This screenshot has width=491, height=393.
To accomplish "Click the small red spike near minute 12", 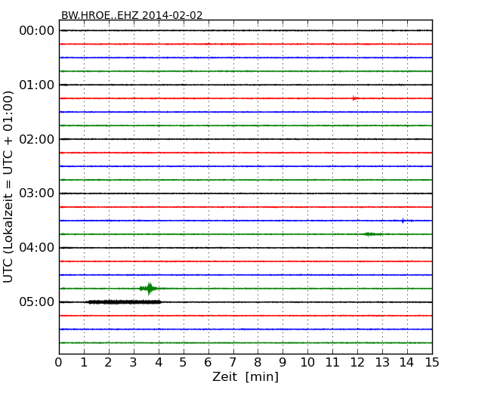I will tap(354, 98).
